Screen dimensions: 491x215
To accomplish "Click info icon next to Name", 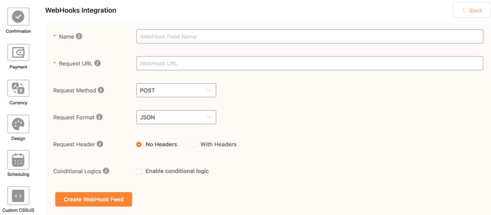I will (x=79, y=36).
